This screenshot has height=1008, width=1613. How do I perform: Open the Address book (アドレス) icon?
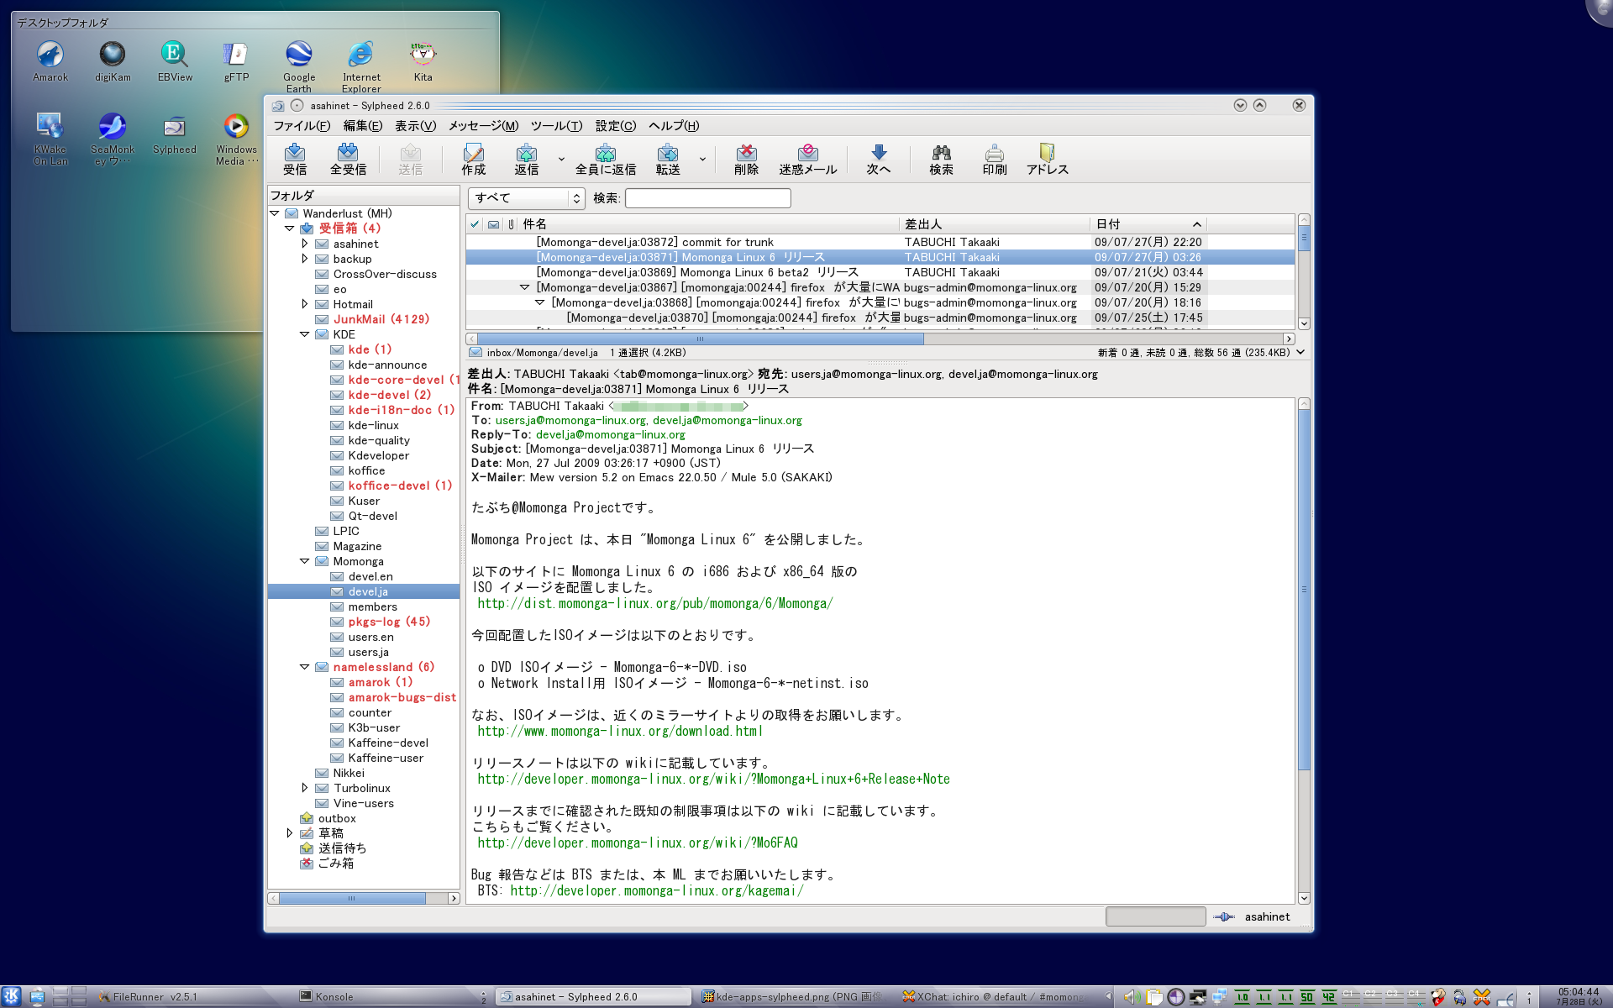[x=1048, y=159]
